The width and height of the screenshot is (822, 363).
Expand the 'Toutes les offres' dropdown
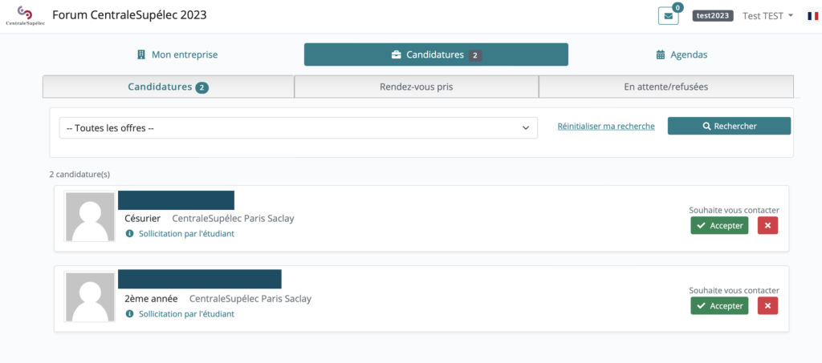(x=298, y=128)
